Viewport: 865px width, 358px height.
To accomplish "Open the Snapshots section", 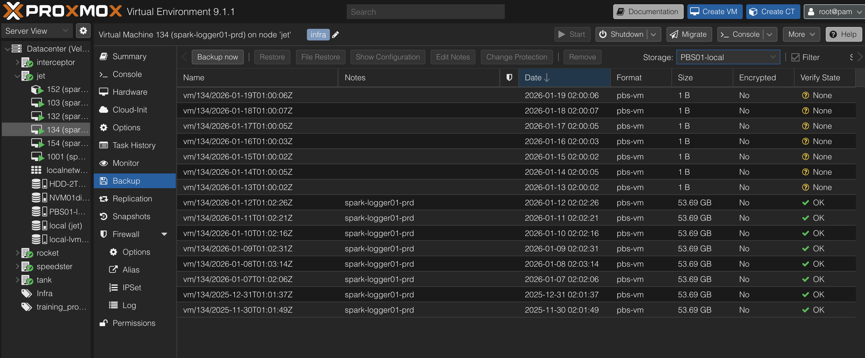I will tap(135, 216).
